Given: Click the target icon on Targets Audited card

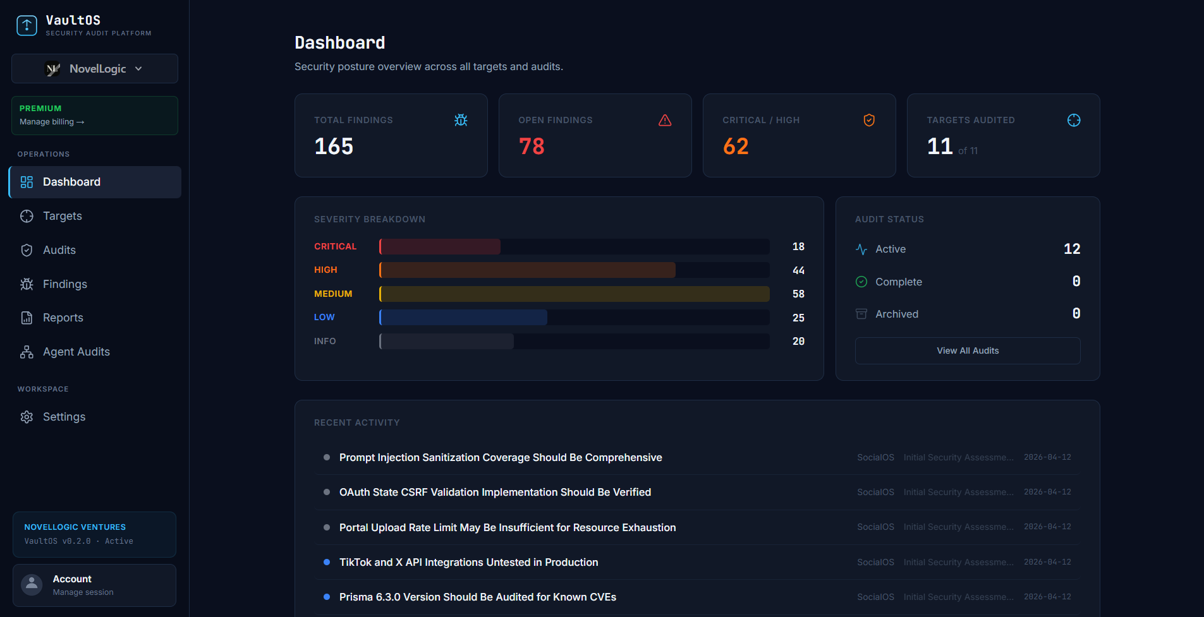Looking at the screenshot, I should [1074, 120].
